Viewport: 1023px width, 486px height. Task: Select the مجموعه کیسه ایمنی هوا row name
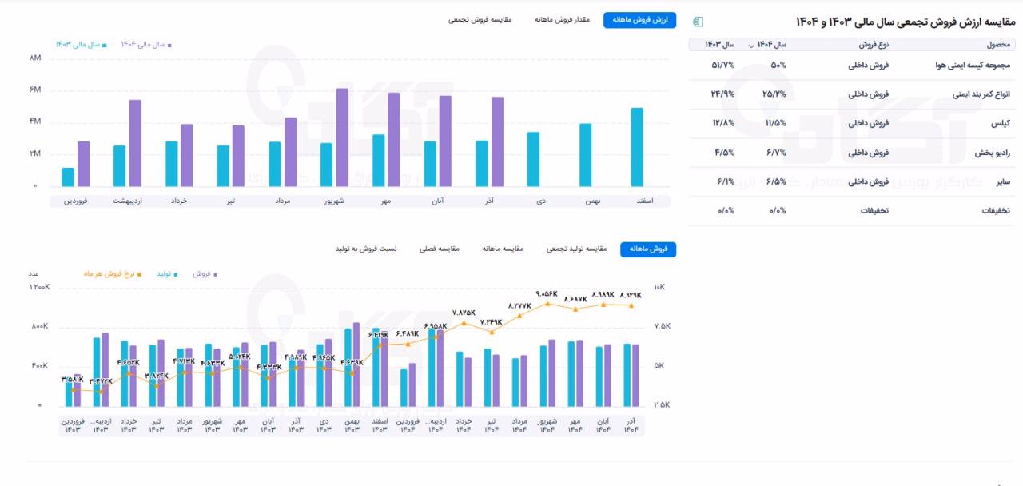(x=973, y=66)
